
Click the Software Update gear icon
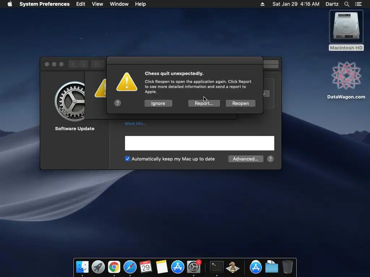coord(70,101)
